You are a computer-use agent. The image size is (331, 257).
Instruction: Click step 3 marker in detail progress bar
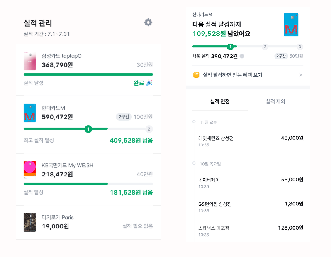coord(300,47)
